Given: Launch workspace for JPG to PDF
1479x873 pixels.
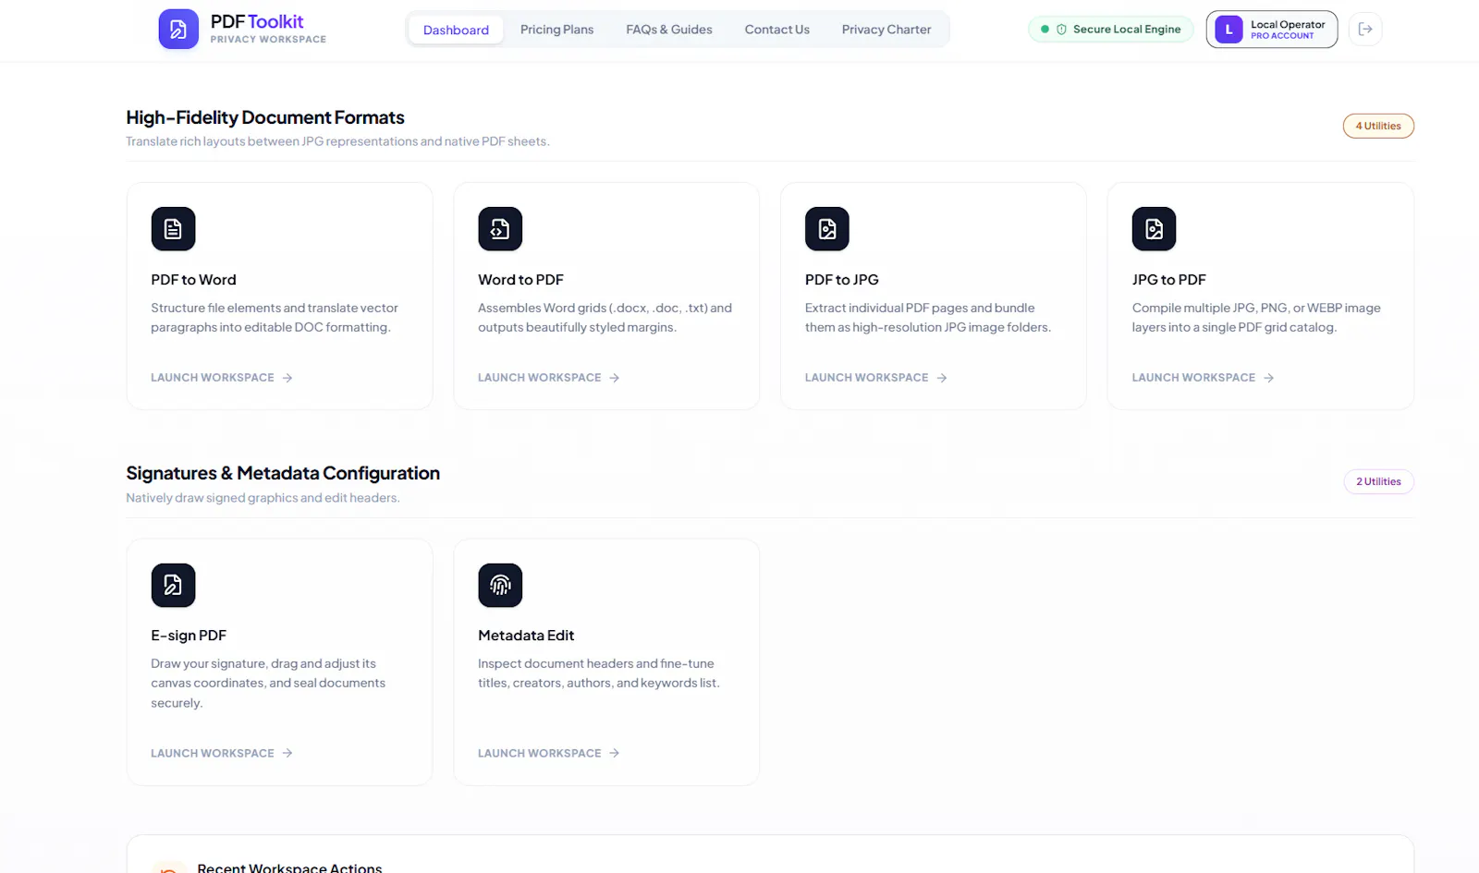Looking at the screenshot, I should tap(1204, 378).
